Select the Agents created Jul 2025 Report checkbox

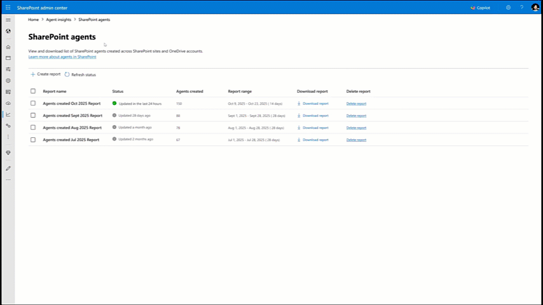coord(33,140)
